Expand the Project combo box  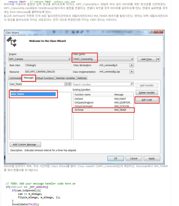tap(69, 59)
